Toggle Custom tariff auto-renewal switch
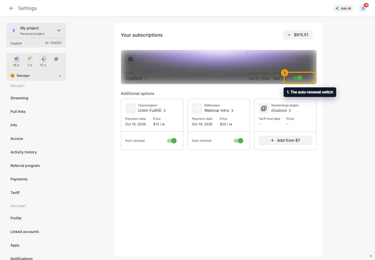 coord(298,78)
